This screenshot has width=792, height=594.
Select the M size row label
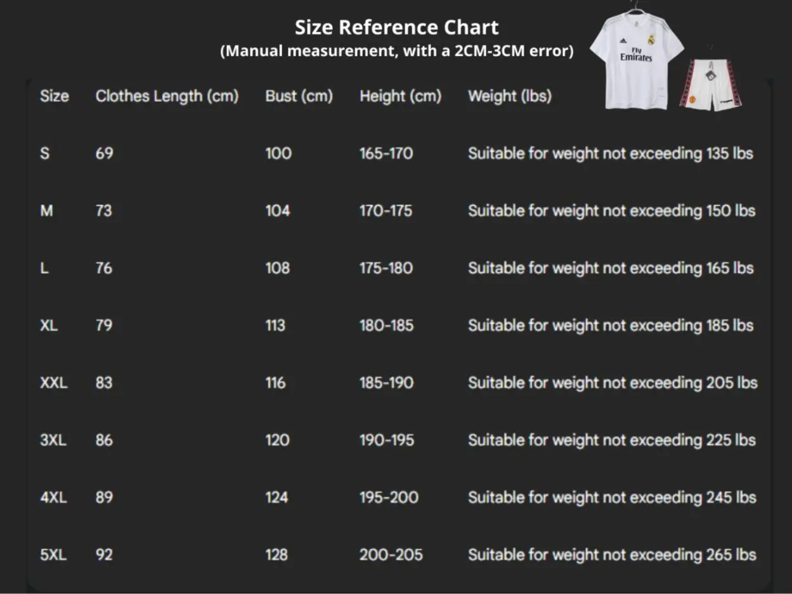pos(46,210)
